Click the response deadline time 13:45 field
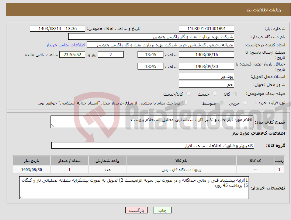Image resolution: width=291 pixels, height=220 pixels. click(x=150, y=54)
